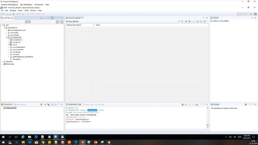Click the show hidden icons tray chevron
The width and height of the screenshot is (258, 145).
(x=226, y=137)
